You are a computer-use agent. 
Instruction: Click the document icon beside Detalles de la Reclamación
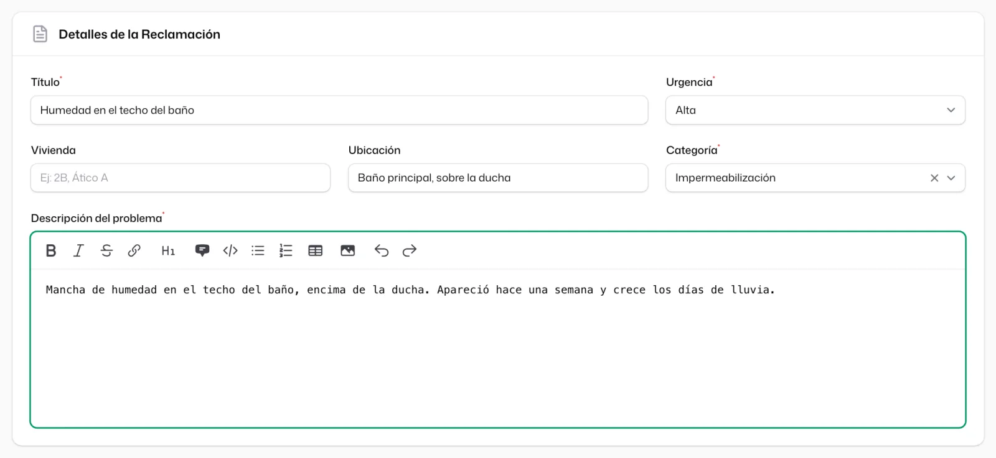[x=40, y=34]
